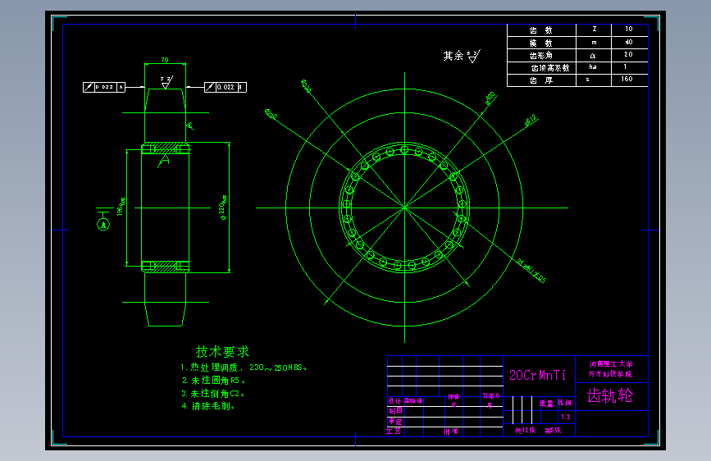Select "万方科技学院" college name text
Viewport: 711px width, 461px height.
click(610, 374)
